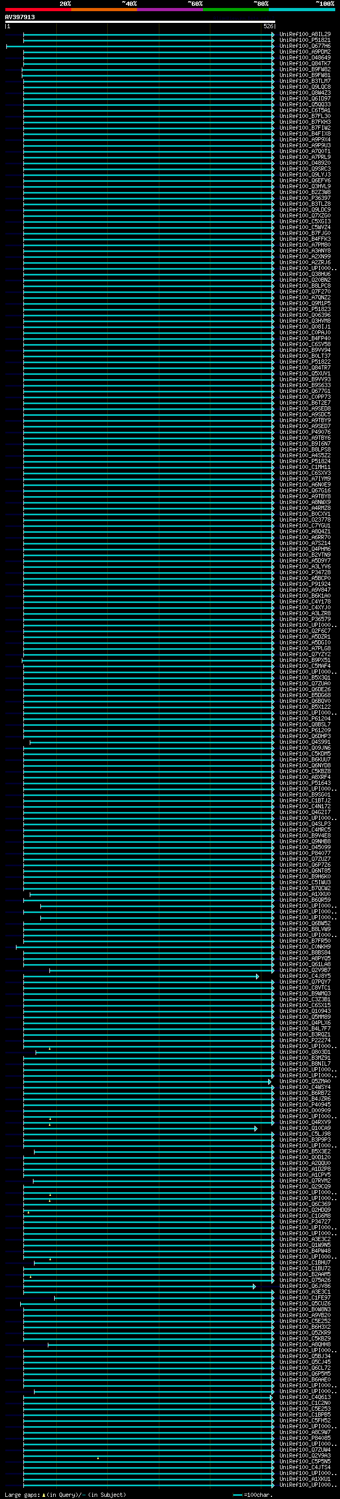
Task: Select the UniRef100_B4FIX8 label
Action: (x=305, y=134)
